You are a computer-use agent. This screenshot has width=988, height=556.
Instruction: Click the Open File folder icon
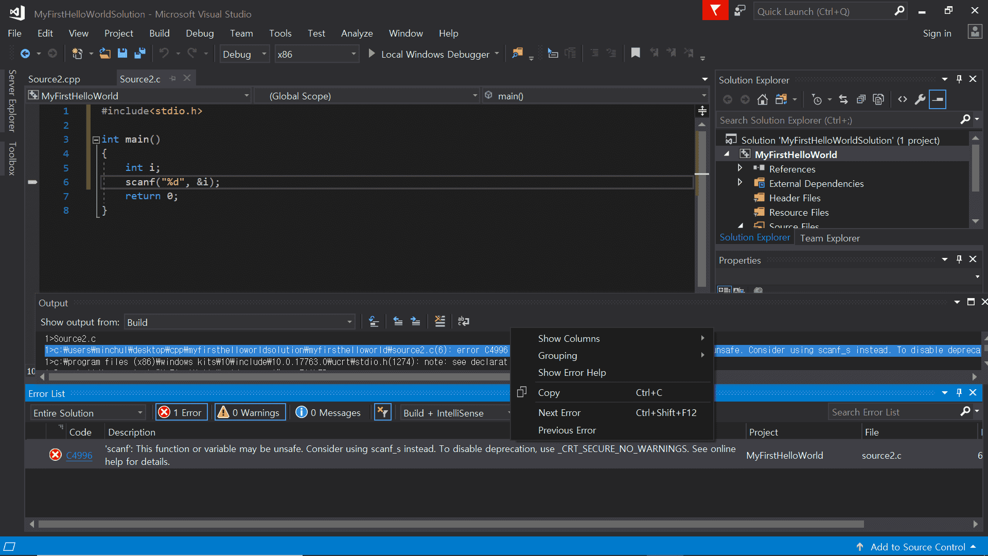click(105, 54)
